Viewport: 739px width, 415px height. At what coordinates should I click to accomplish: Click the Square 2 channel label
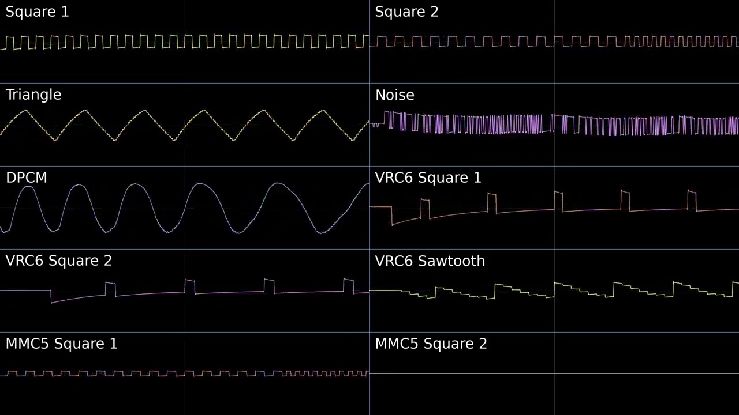407,12
